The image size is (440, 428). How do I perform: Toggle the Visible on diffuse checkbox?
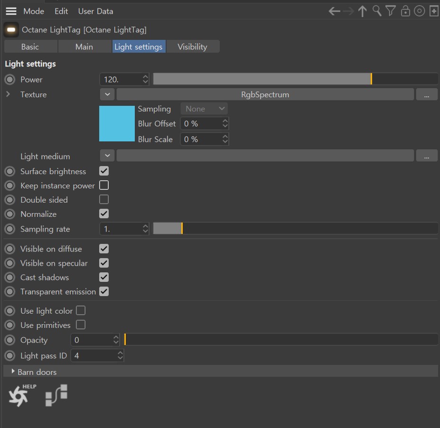click(x=104, y=249)
